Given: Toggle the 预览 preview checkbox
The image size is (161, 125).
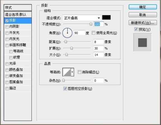Looking at the screenshot, I should pos(136,29).
